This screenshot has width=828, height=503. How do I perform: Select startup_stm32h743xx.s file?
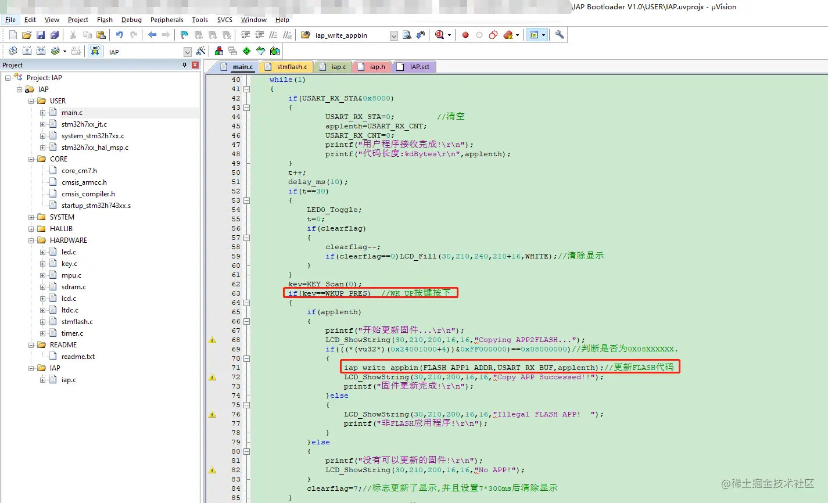click(x=96, y=206)
